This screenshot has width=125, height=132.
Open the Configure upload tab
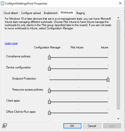31,13
